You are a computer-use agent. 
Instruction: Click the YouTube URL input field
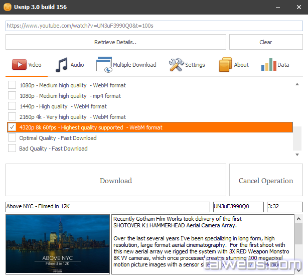(x=154, y=26)
